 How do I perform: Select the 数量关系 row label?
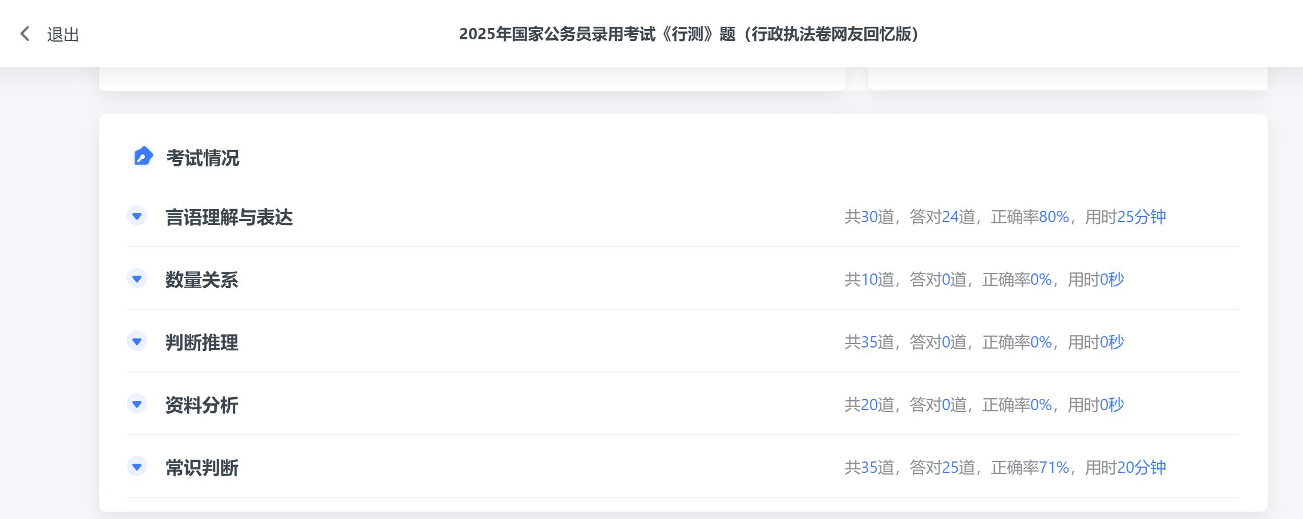[x=201, y=280]
